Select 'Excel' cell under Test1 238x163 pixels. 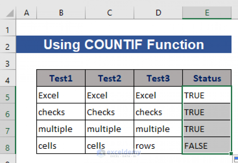[61, 95]
